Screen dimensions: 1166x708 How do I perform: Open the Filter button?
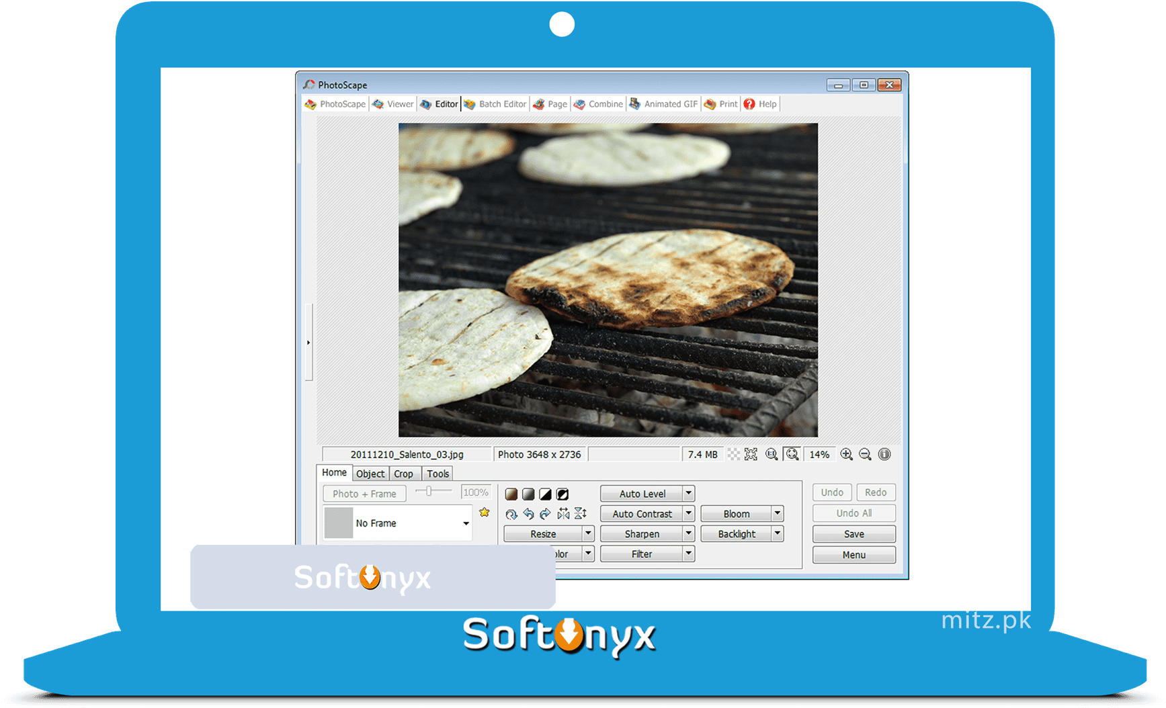pyautogui.click(x=642, y=554)
